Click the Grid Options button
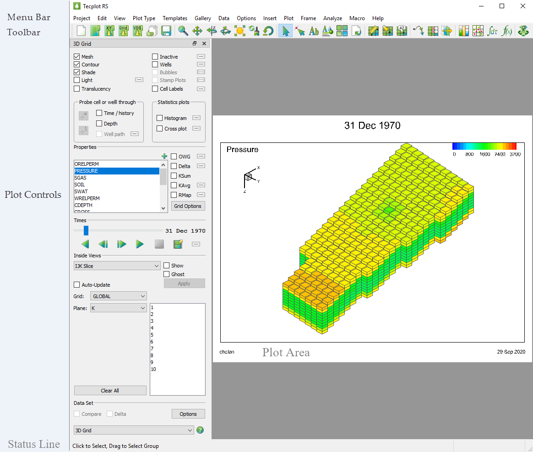The image size is (533, 452). pyautogui.click(x=188, y=206)
